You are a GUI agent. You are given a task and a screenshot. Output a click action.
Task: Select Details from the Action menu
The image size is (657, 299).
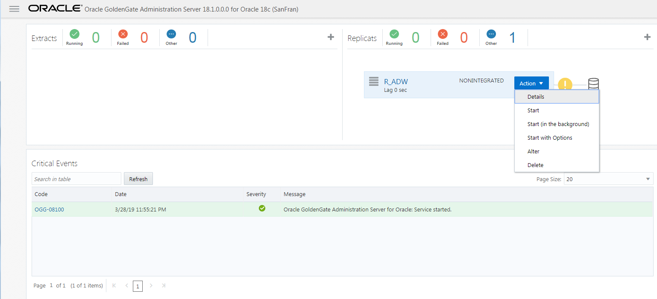[557, 97]
